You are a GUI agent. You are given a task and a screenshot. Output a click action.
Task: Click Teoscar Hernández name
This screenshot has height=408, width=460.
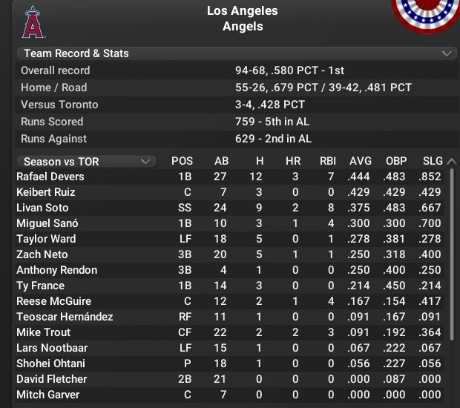click(x=65, y=317)
